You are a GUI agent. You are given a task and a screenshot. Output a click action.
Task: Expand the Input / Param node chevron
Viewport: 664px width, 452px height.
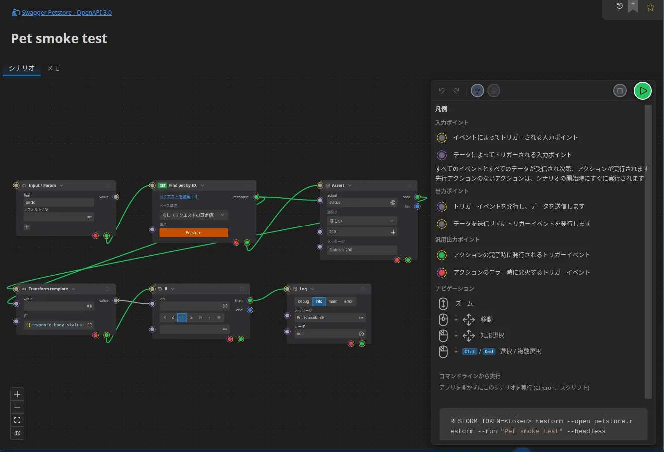[61, 186]
